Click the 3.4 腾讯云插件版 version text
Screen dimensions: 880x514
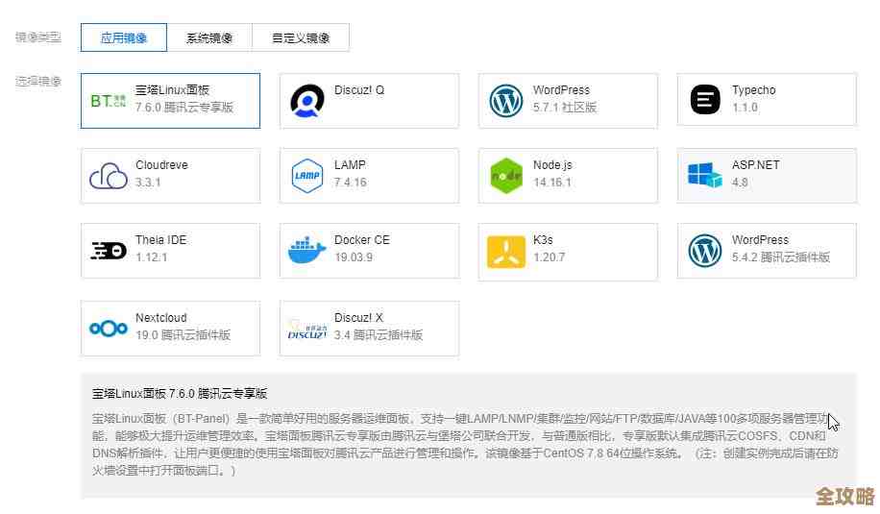379,335
